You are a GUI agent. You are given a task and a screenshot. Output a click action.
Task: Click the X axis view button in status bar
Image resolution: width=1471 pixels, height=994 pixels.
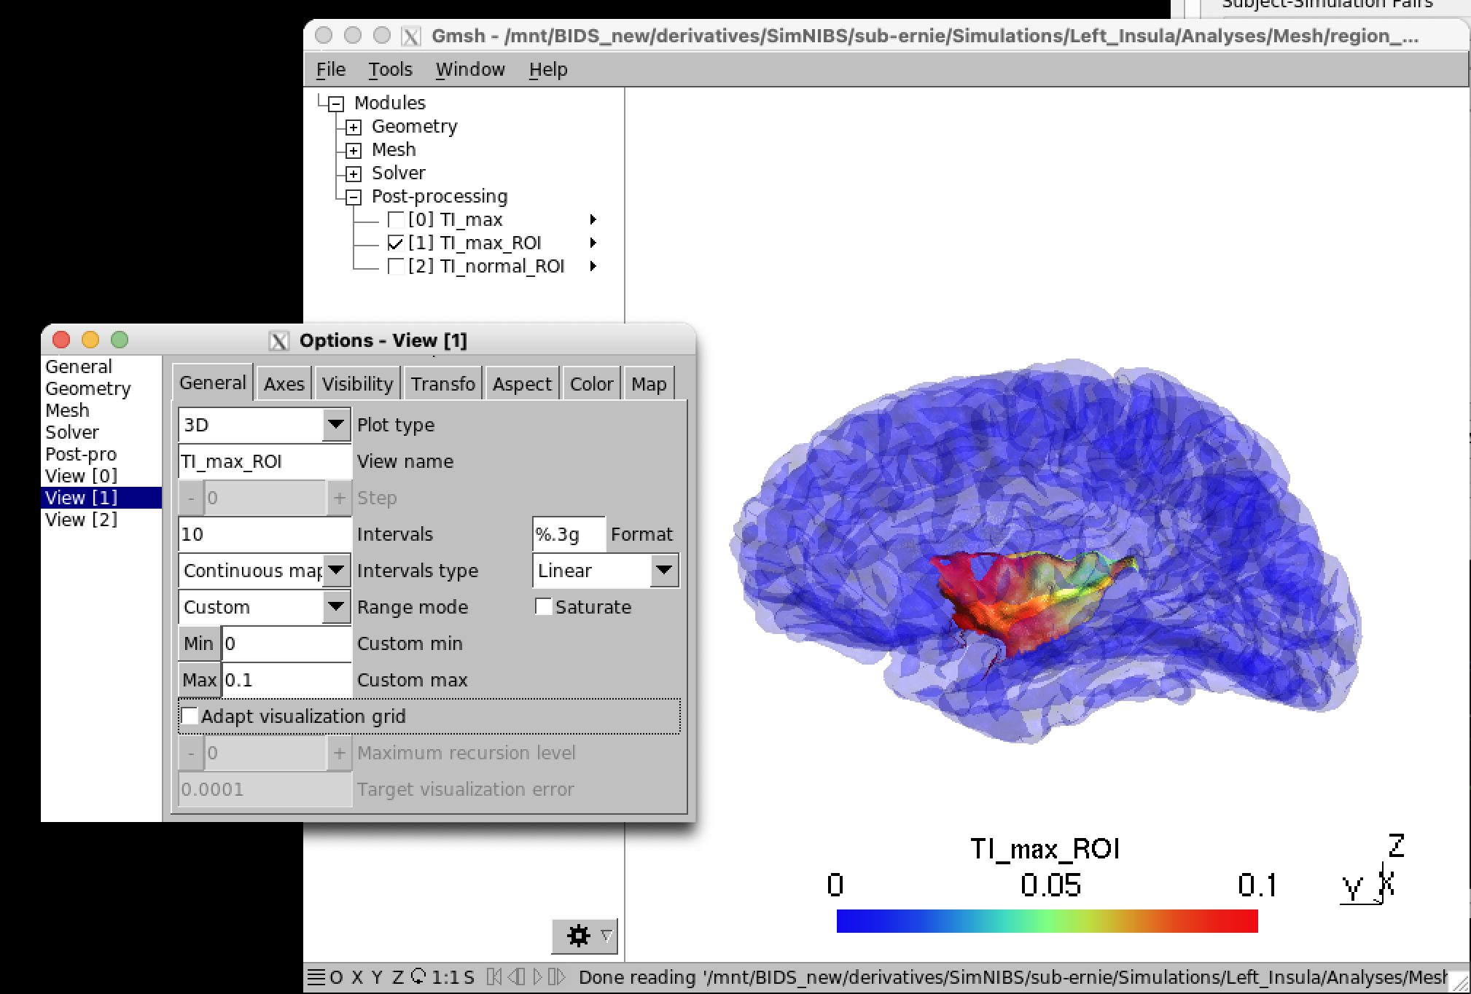coord(357,977)
